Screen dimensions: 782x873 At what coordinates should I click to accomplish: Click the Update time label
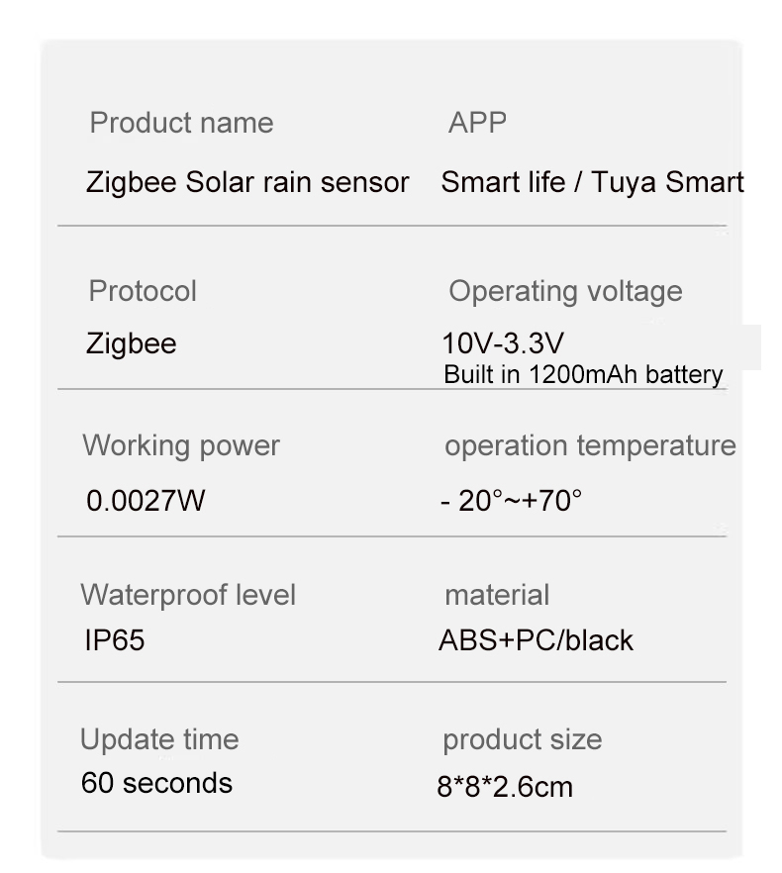pos(159,739)
